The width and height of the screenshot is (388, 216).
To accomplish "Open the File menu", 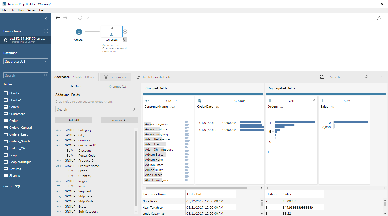I will coord(4,10).
